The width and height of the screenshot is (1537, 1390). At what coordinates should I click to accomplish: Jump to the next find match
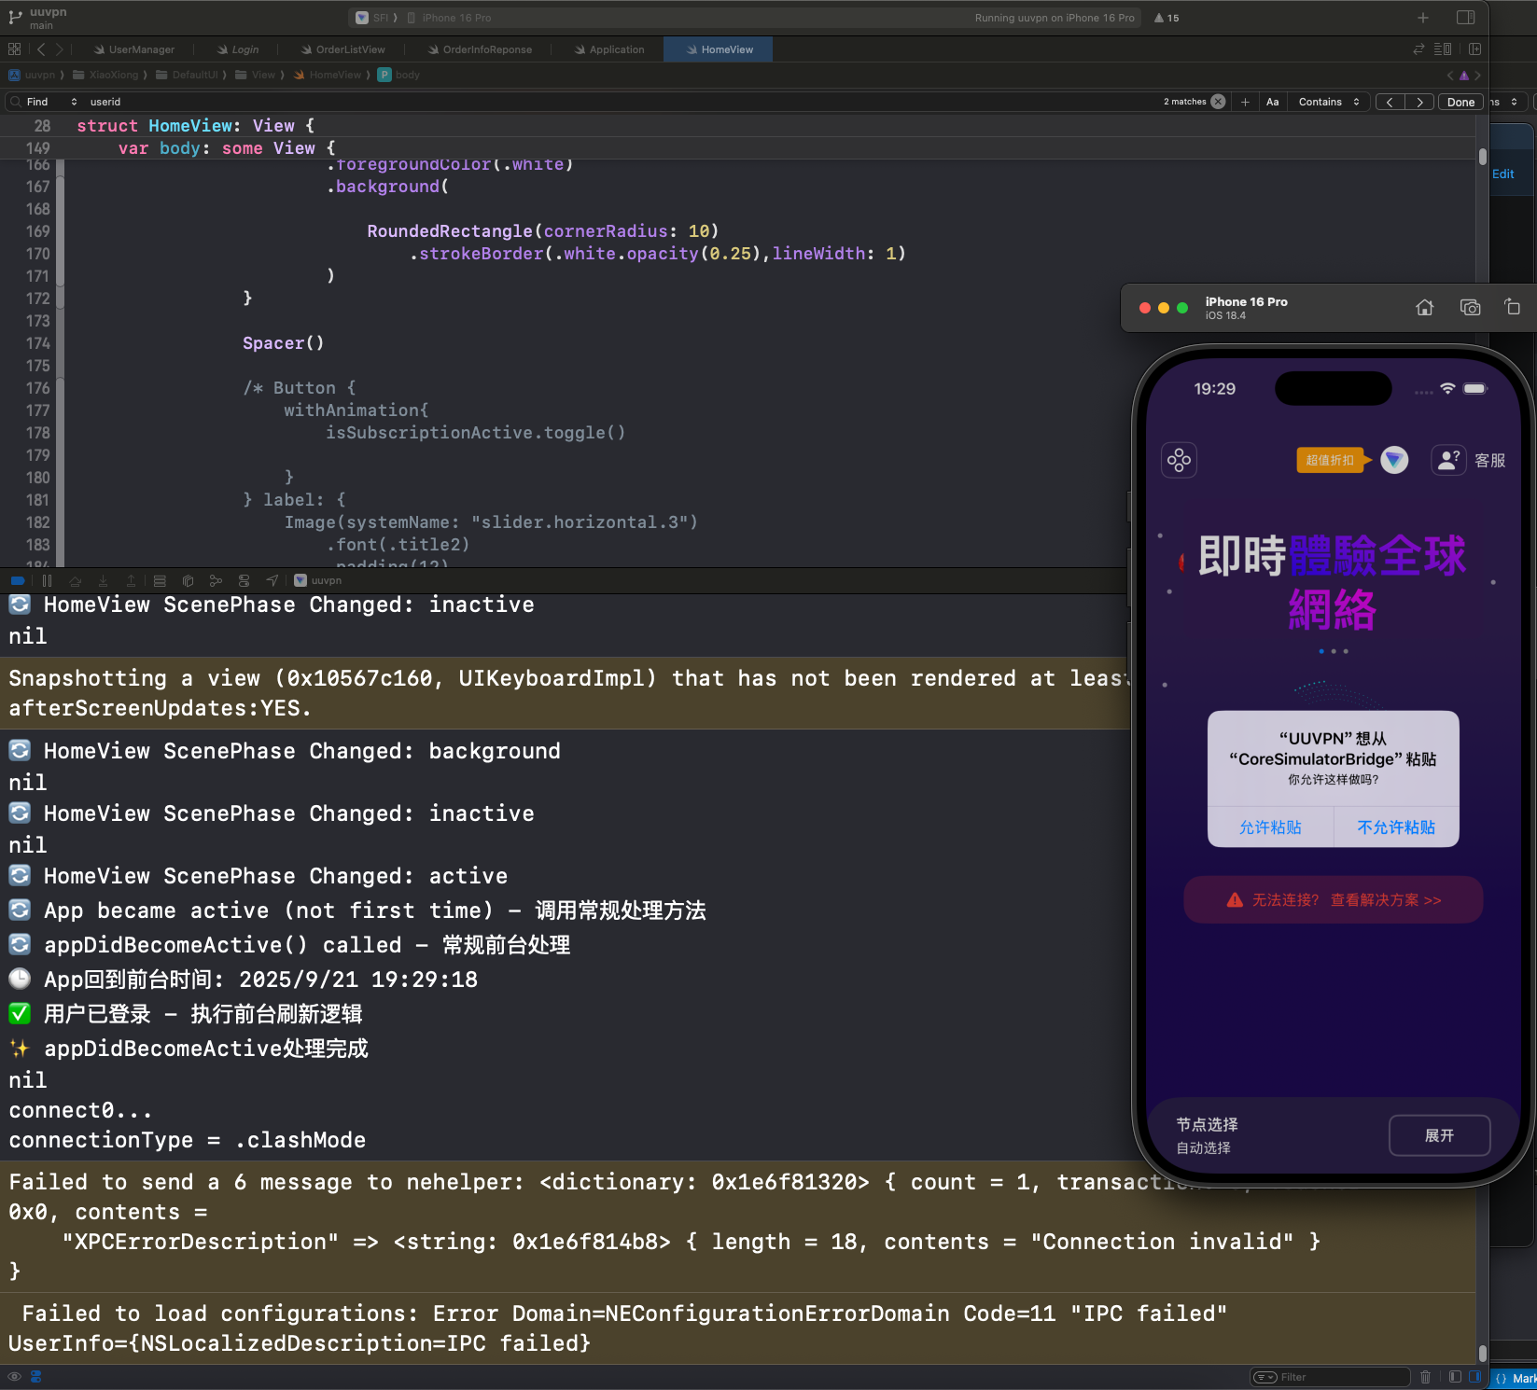pos(1419,102)
